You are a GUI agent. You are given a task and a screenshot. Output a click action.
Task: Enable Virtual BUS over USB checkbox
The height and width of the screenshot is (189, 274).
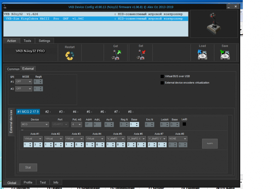pyautogui.click(x=162, y=76)
